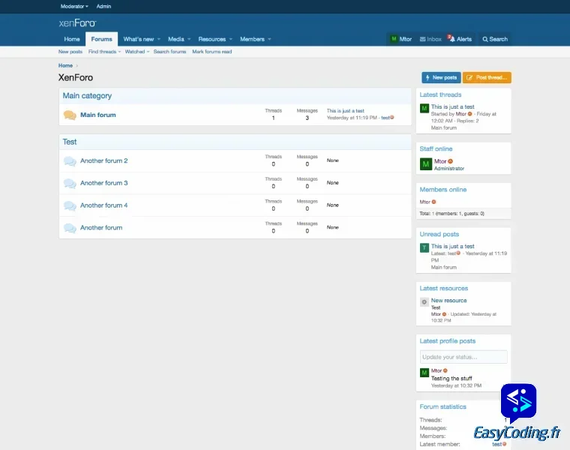Expand the Moderator dropdown in top bar
This screenshot has height=450, width=570.
pyautogui.click(x=73, y=6)
